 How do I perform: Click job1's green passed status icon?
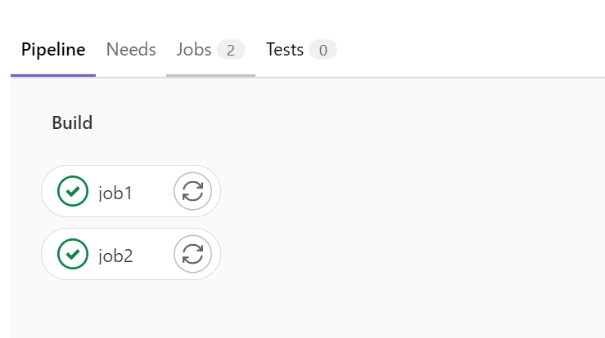tap(73, 191)
